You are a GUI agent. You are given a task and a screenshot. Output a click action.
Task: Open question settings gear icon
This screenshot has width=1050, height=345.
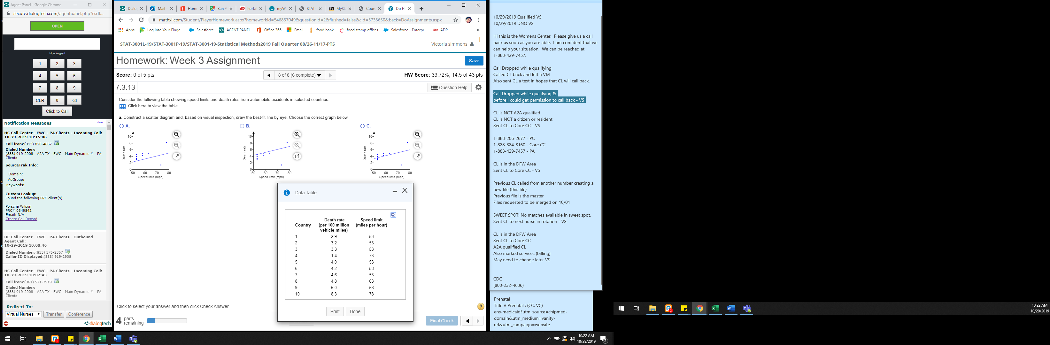479,87
